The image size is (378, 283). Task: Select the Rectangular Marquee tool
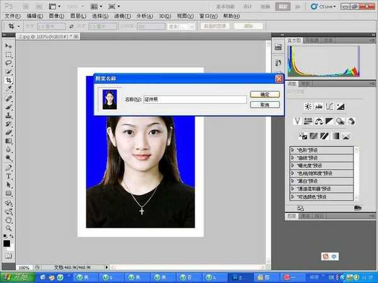(9, 54)
